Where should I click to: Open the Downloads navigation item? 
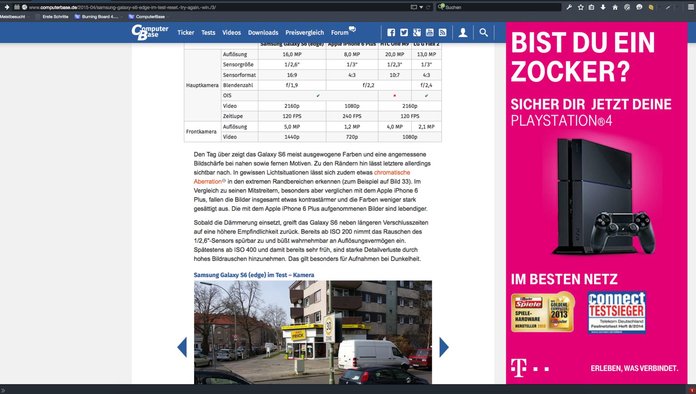pos(263,32)
